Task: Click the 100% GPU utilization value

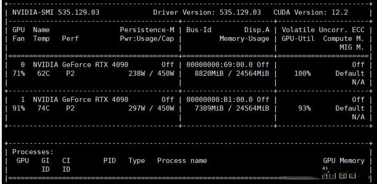Action: click(x=302, y=73)
